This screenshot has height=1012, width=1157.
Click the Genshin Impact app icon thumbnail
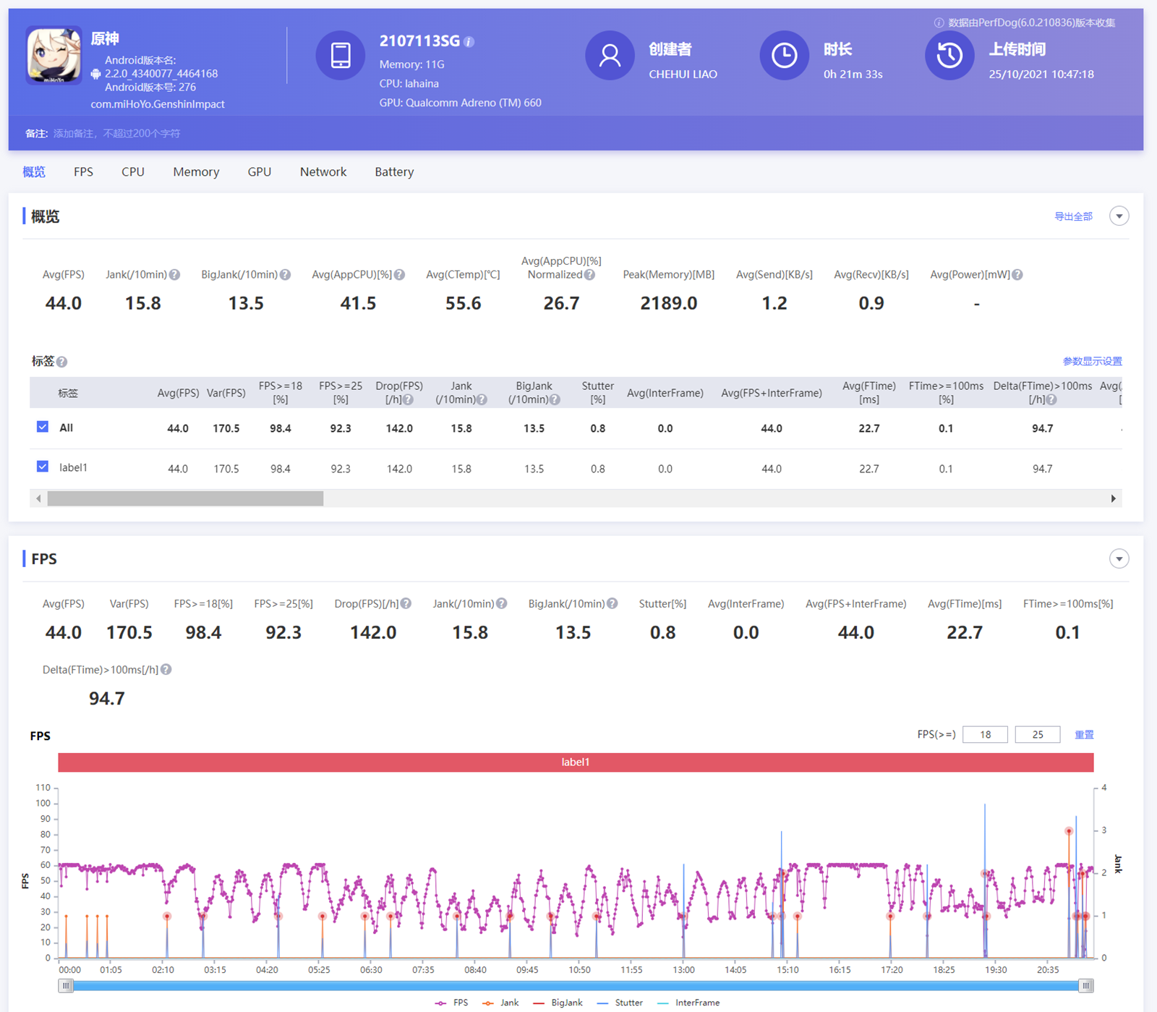tap(54, 56)
